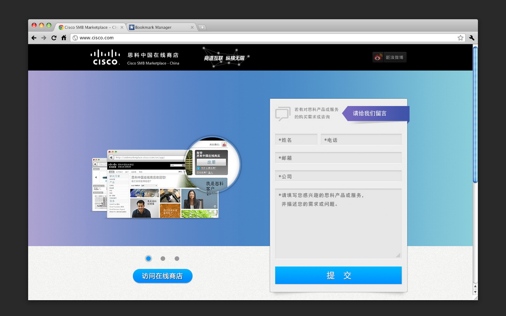Focus the *姓名 name field

click(296, 139)
